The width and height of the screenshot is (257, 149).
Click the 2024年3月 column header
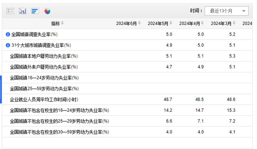(221, 23)
